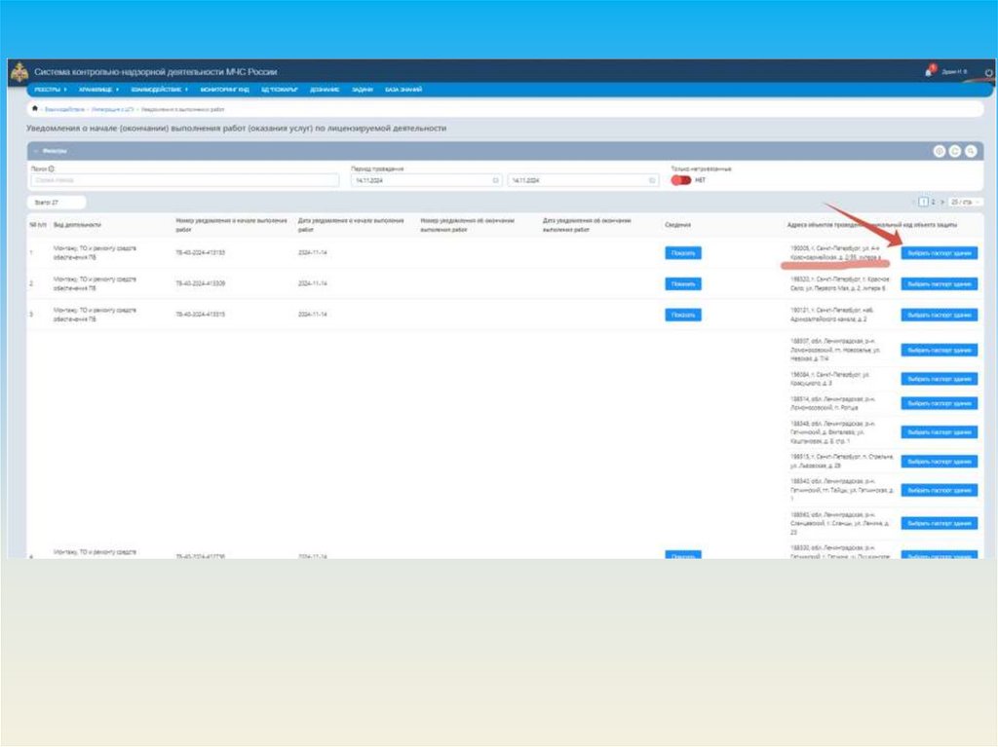Go to page 2 in pagination
Viewport: 998px width, 747px height.
(x=933, y=202)
